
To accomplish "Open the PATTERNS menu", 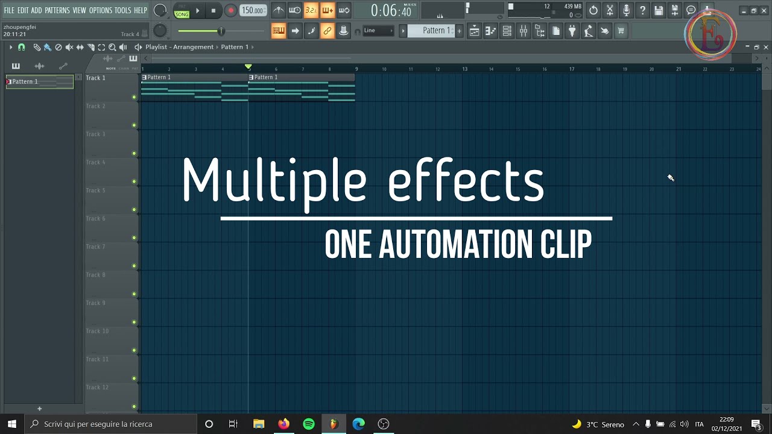I will [57, 10].
